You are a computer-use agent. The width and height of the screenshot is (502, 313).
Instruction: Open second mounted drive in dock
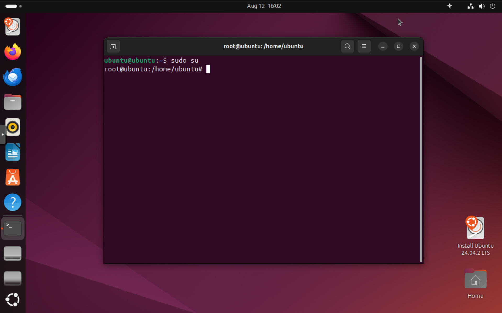point(13,279)
